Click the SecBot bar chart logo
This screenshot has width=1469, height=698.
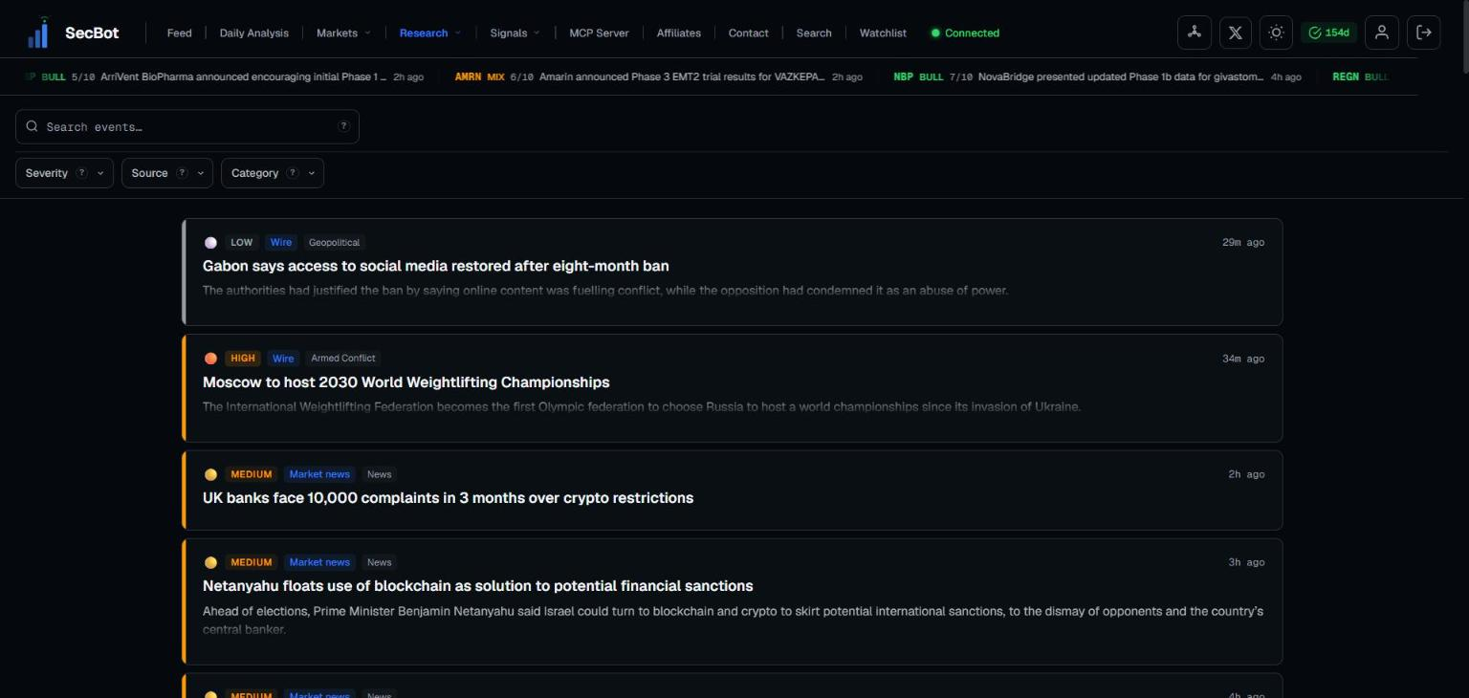tap(38, 33)
